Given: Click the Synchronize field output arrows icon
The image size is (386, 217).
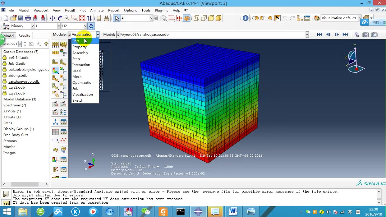Looking at the screenshot, I should click(91, 26).
